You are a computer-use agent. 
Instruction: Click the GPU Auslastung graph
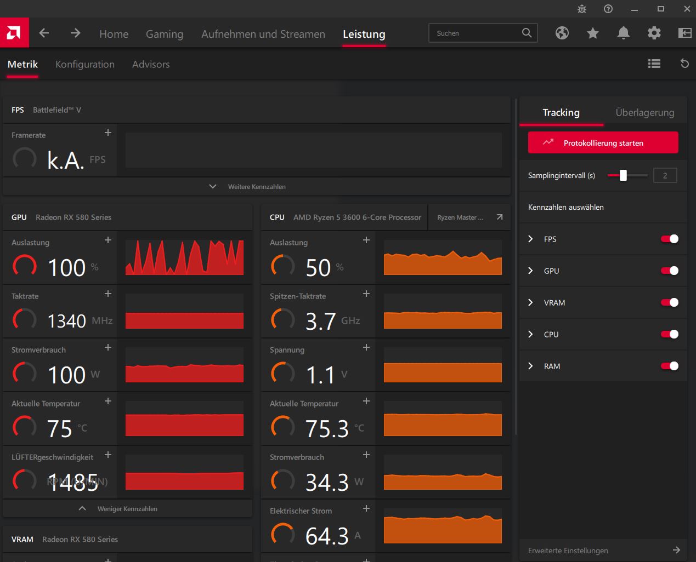click(184, 257)
